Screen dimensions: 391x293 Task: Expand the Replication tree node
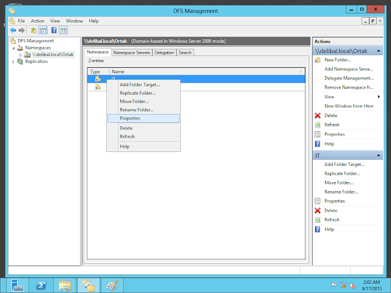(x=13, y=62)
